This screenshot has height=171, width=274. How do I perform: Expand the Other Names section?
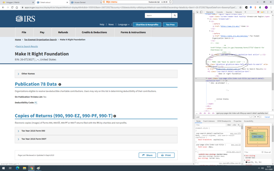[18, 74]
